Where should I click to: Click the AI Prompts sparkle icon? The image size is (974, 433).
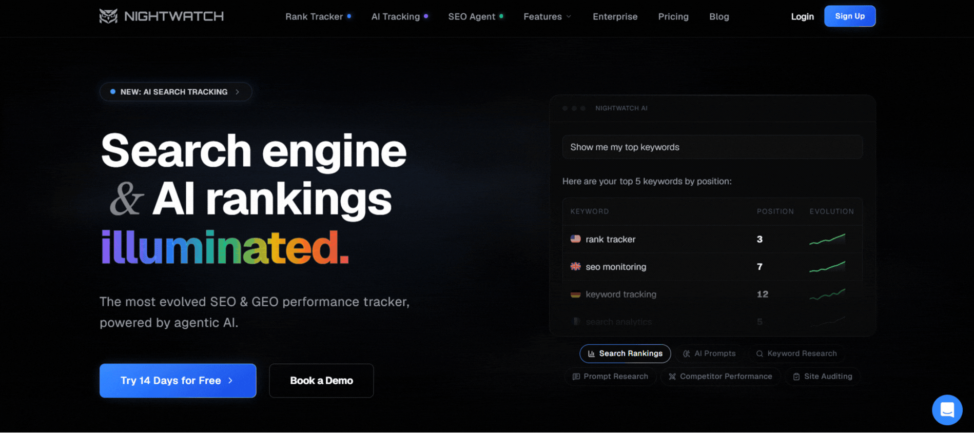coord(686,353)
